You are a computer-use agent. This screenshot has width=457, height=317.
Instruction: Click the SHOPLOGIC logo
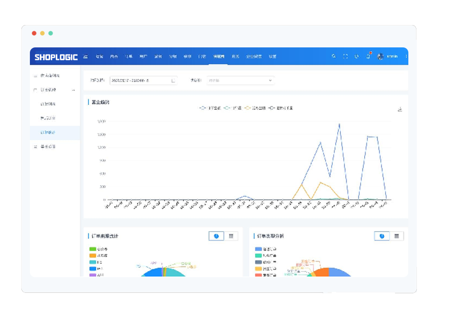56,57
